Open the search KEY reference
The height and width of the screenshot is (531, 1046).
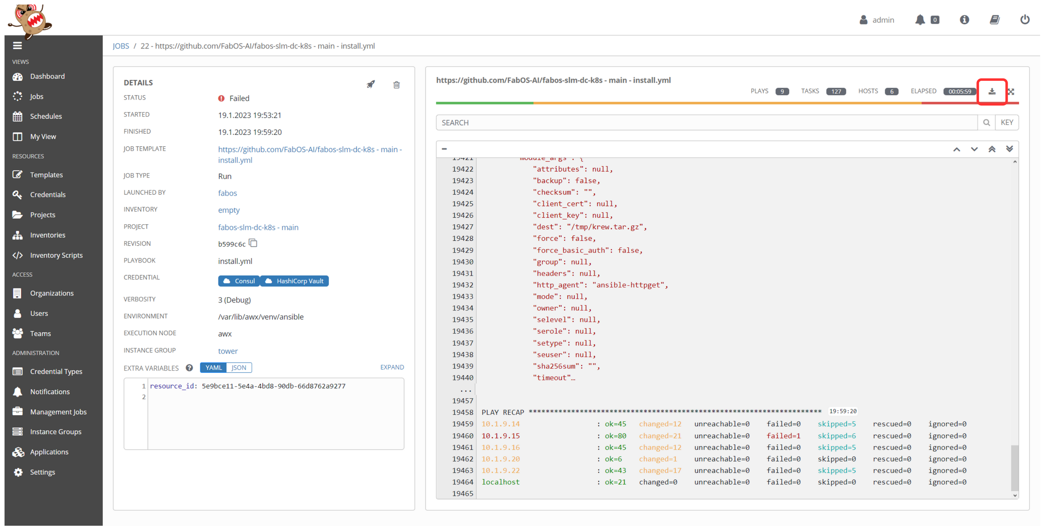[1007, 122]
